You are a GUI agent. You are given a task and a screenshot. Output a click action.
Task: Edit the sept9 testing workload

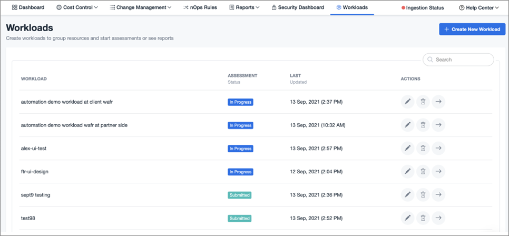(408, 195)
